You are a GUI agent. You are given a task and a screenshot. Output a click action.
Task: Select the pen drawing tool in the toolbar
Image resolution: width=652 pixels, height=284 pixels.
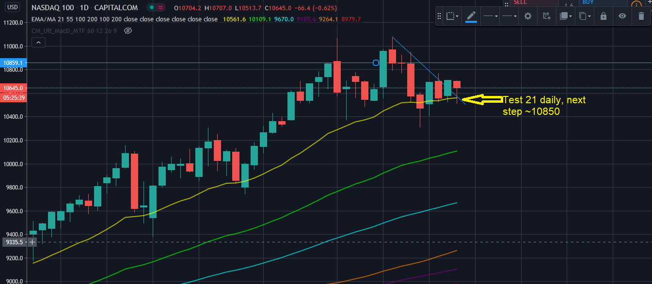point(471,16)
